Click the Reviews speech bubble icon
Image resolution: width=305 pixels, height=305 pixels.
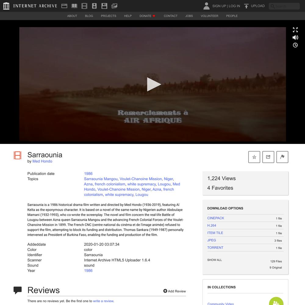tap(17, 290)
